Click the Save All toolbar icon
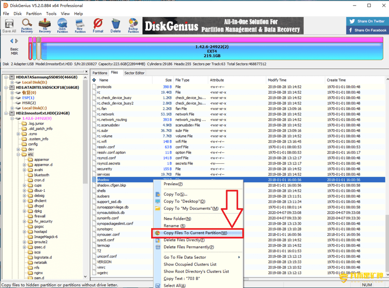Screen dimensions: 389x288 [9, 26]
